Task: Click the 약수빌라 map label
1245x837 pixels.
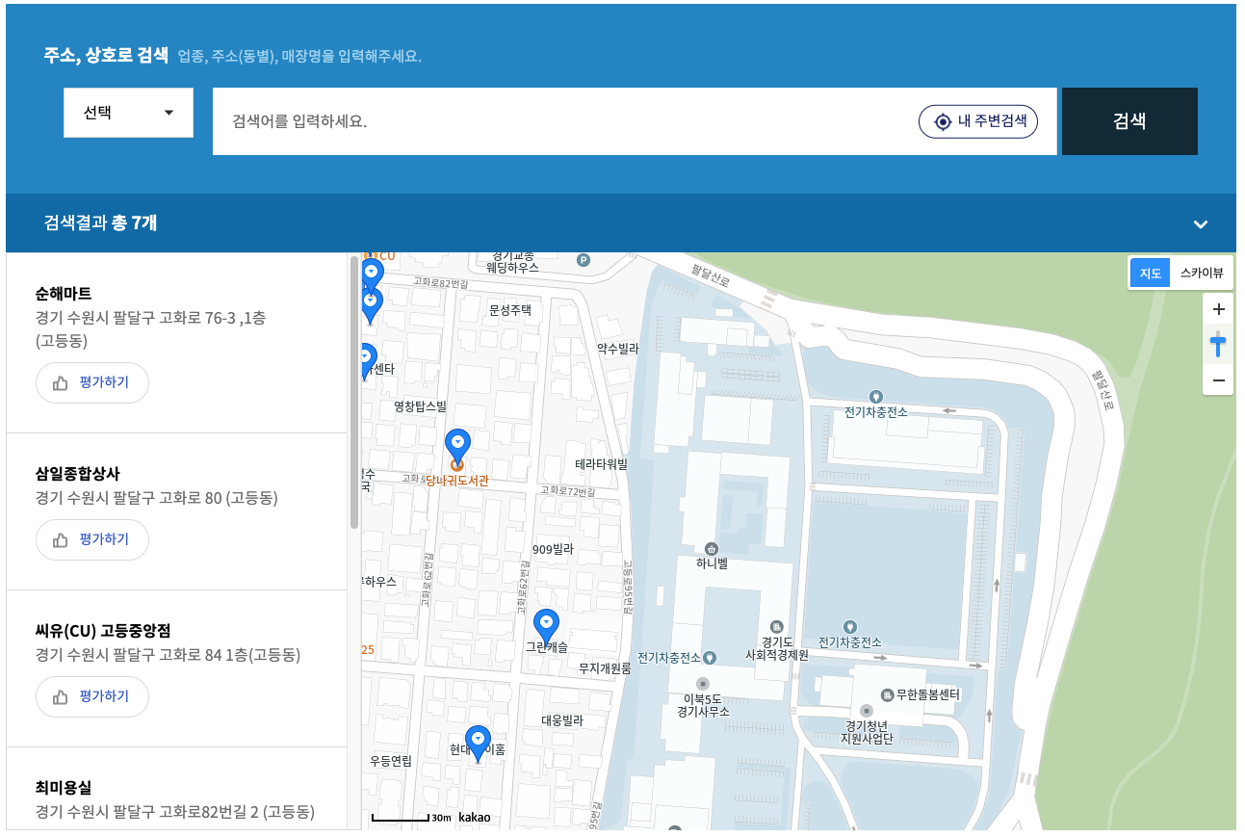Action: (x=618, y=349)
